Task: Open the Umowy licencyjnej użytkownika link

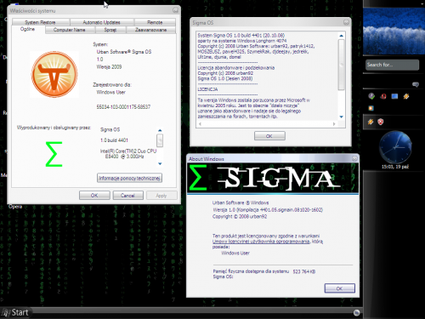Action: pos(261,242)
